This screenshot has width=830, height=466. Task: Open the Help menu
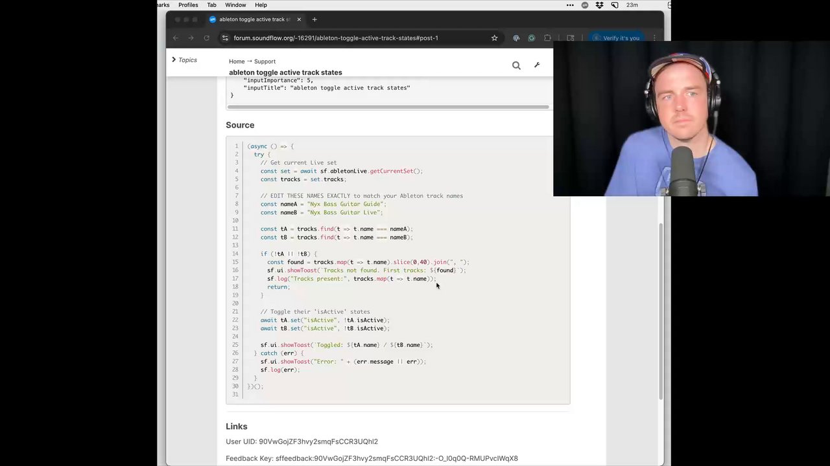[x=261, y=5]
